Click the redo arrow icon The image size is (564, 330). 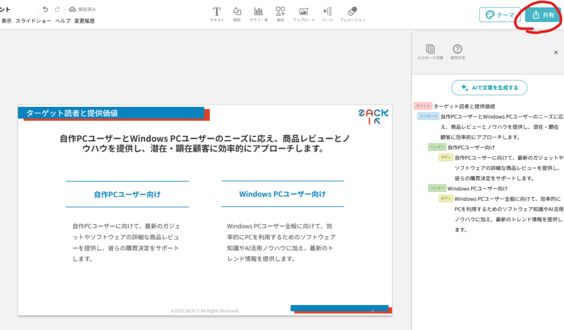pos(57,10)
